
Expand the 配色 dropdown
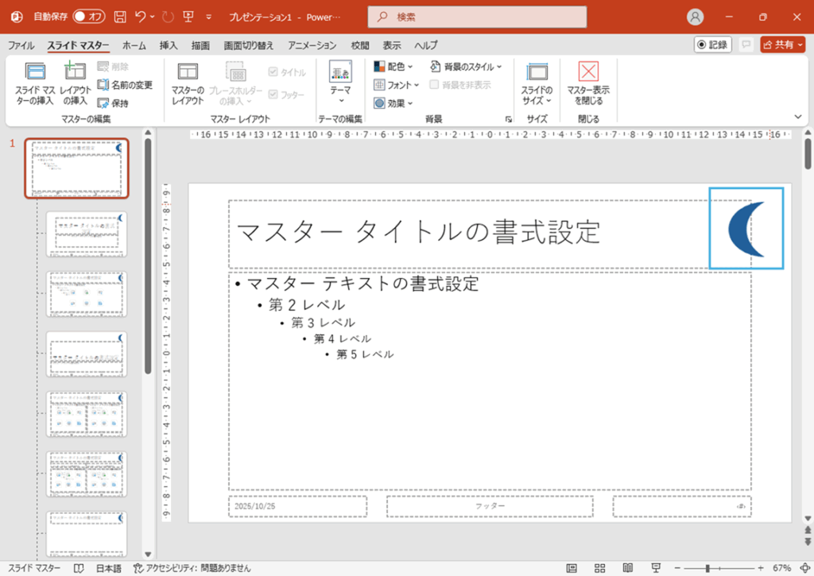(393, 67)
